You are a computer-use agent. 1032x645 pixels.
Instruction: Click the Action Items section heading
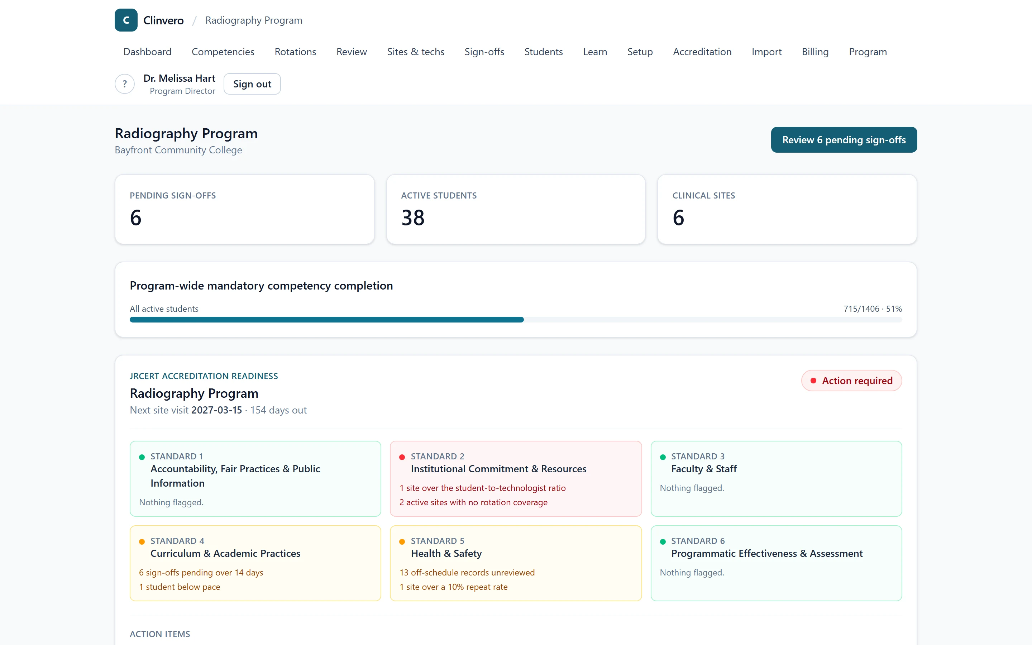tap(160, 634)
